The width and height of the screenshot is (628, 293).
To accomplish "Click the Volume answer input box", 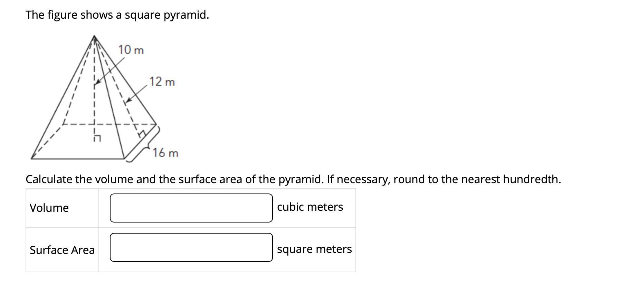I will click(191, 208).
